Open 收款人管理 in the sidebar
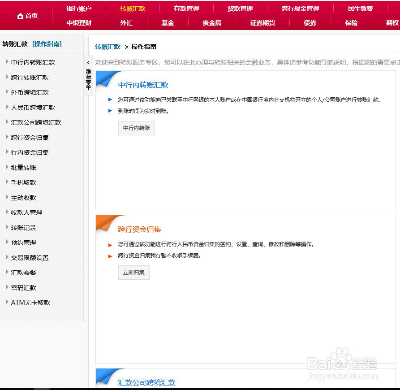Viewport: 400px width, 390px height. click(x=26, y=212)
